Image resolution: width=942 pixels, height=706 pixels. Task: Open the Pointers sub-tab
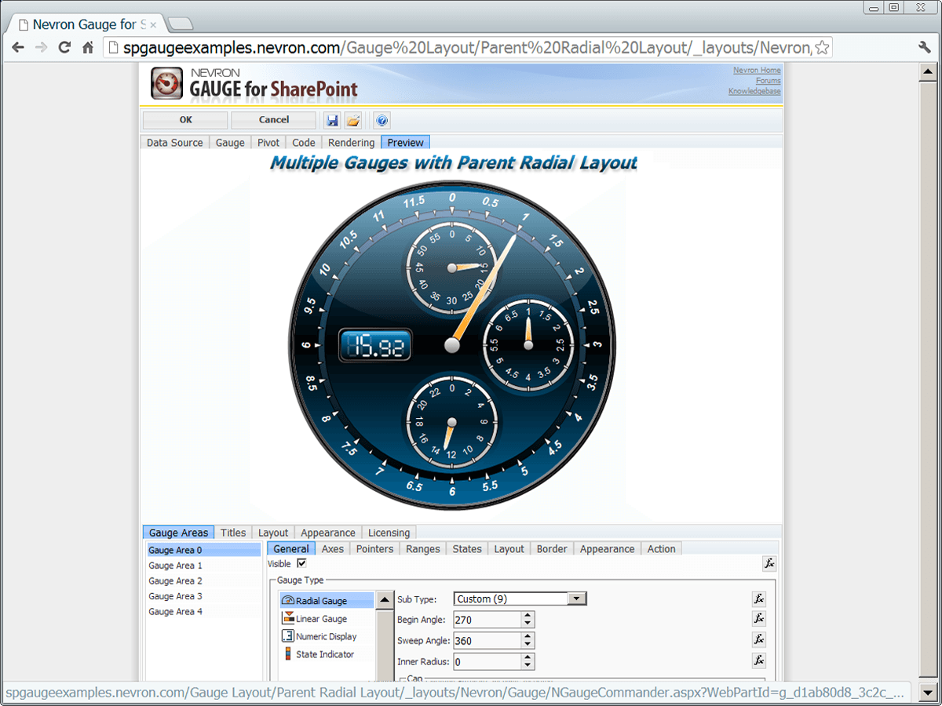click(x=374, y=549)
